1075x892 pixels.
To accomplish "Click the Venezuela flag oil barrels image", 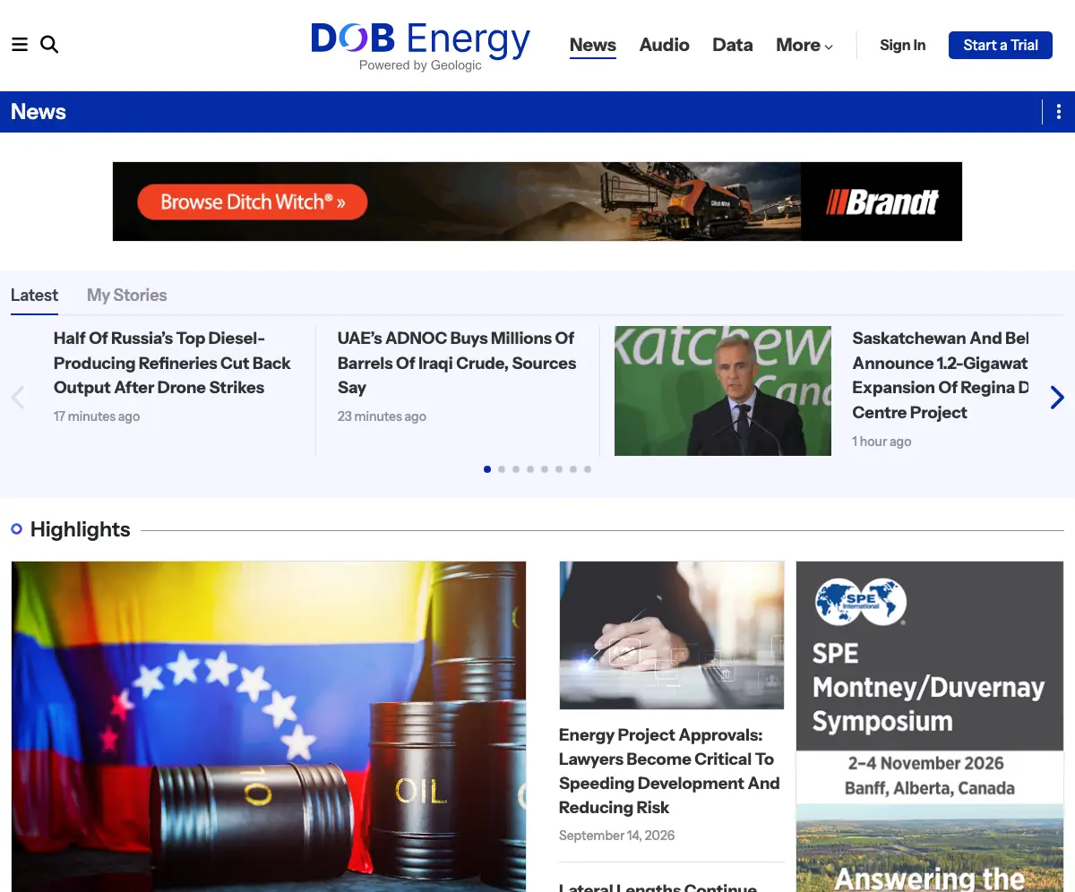I will click(x=269, y=726).
